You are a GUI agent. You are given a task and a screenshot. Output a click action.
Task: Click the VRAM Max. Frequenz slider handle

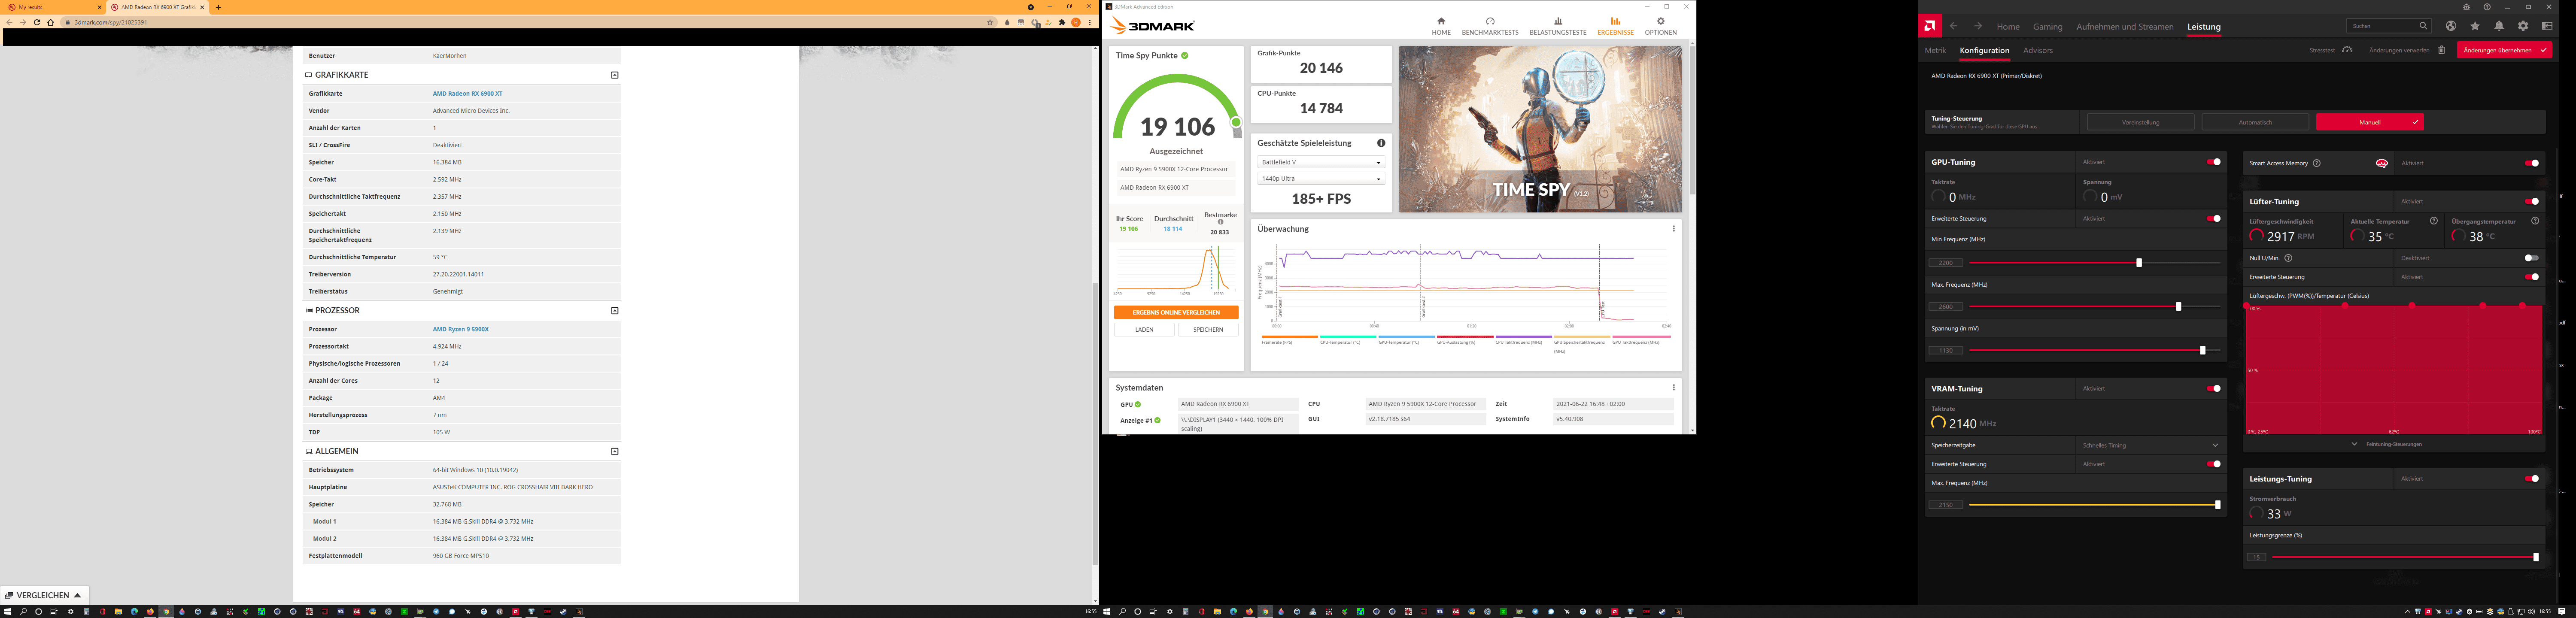tap(2217, 505)
